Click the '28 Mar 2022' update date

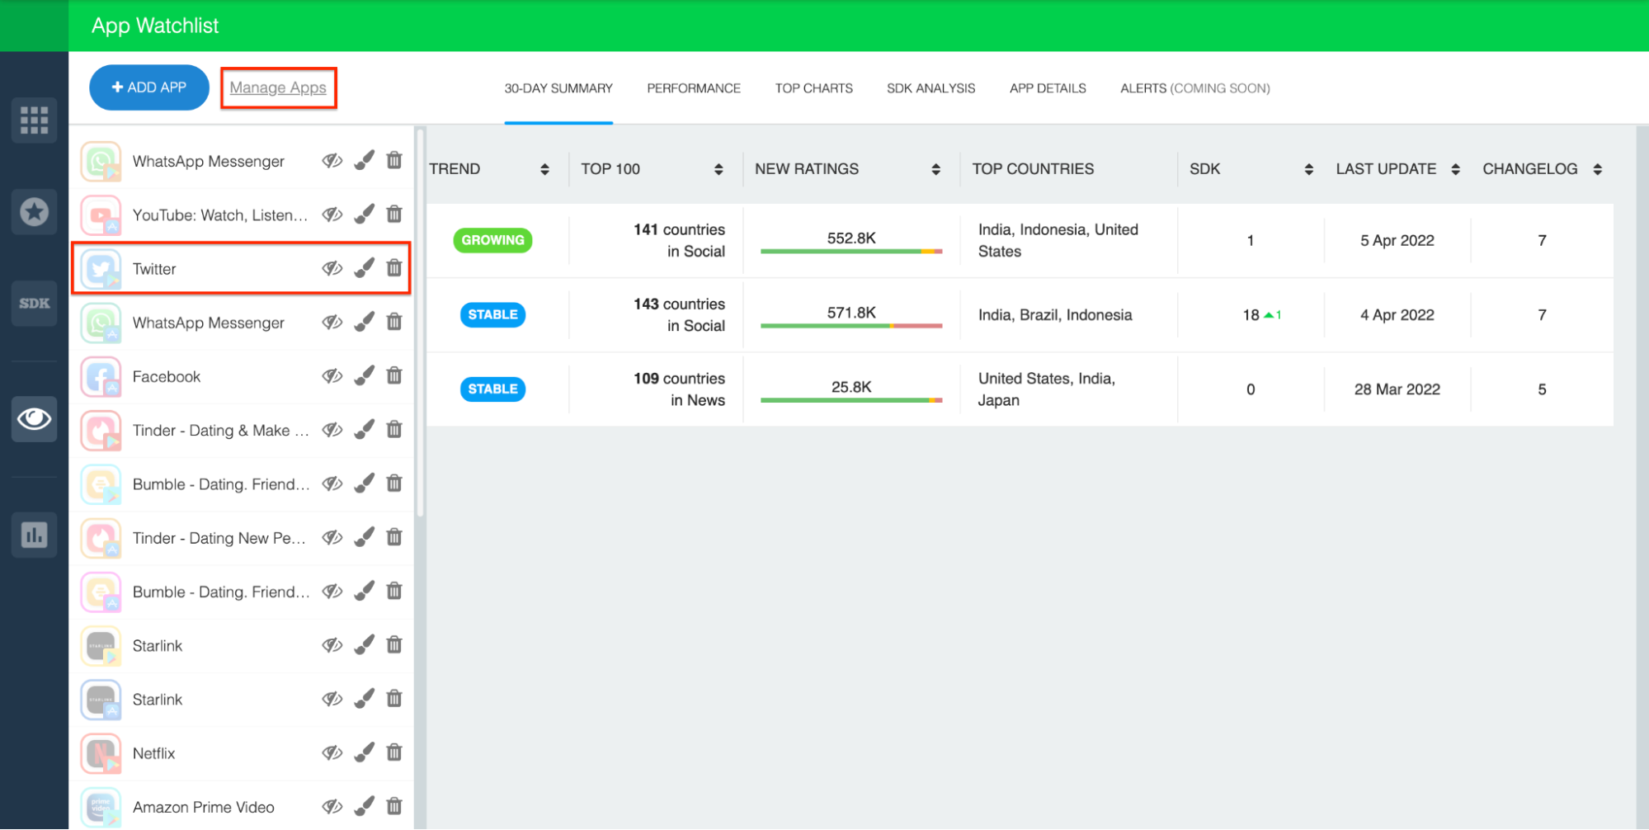coord(1397,389)
